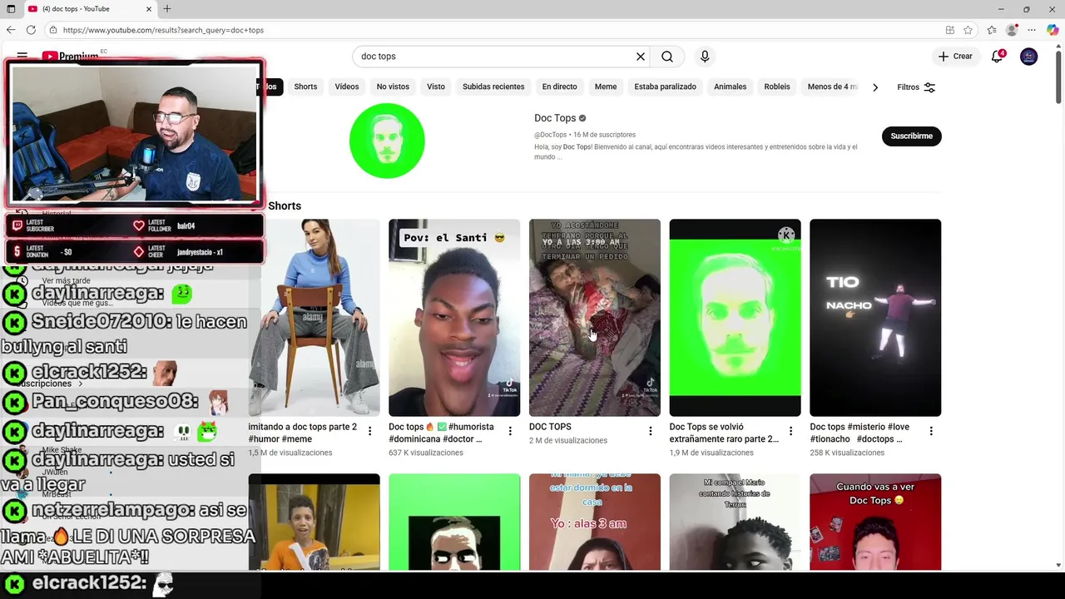Add this page to favorites with star icon
Image resolution: width=1065 pixels, height=599 pixels.
click(x=968, y=30)
